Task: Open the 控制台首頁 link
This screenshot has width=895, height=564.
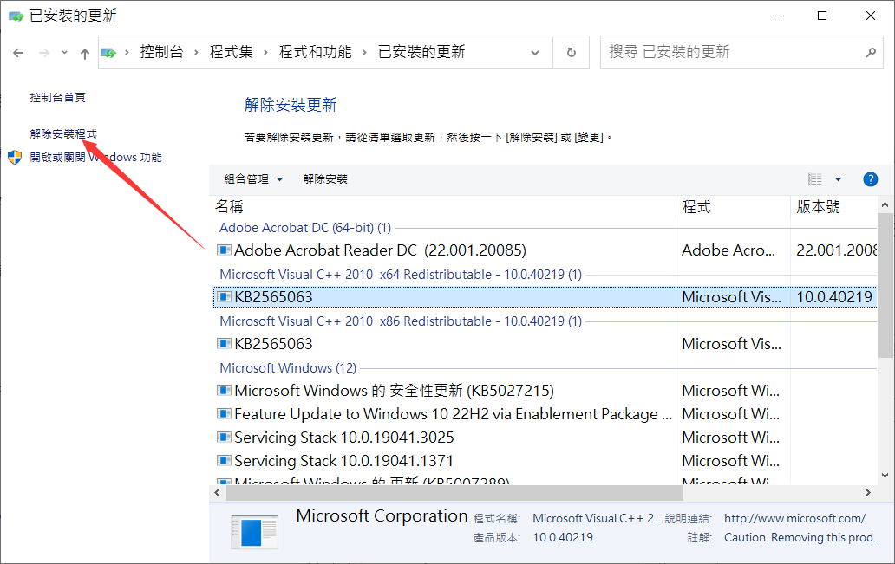Action: pos(57,98)
